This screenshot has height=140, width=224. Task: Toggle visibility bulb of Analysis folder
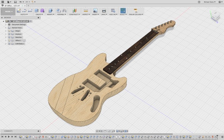(9, 34)
